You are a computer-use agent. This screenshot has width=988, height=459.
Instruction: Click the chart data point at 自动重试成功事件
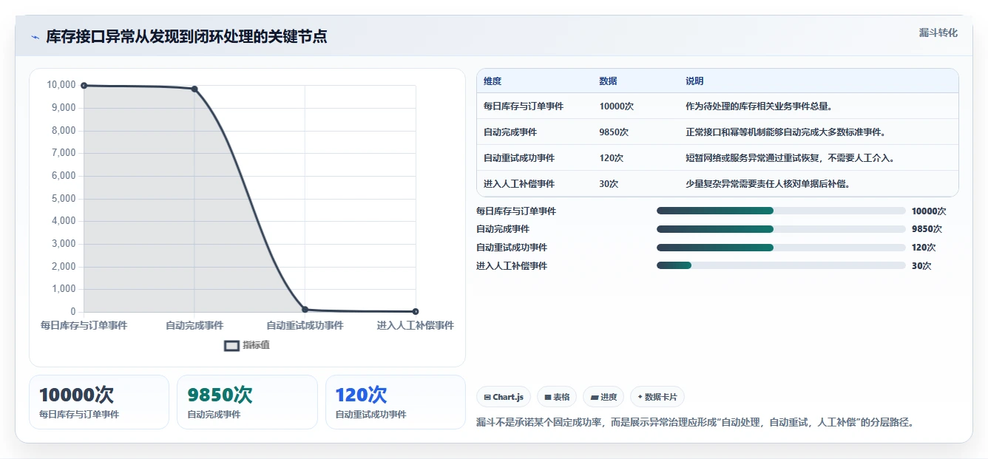coord(305,309)
